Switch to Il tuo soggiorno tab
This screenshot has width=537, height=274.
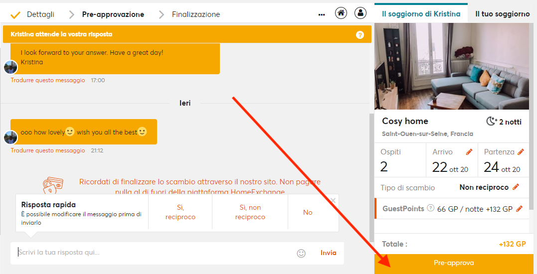(x=502, y=14)
